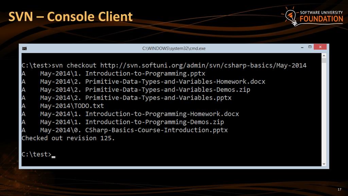Click the 'Checked out revision 125.' text

[68, 138]
